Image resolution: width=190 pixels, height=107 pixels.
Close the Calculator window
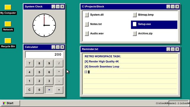tap(62, 47)
